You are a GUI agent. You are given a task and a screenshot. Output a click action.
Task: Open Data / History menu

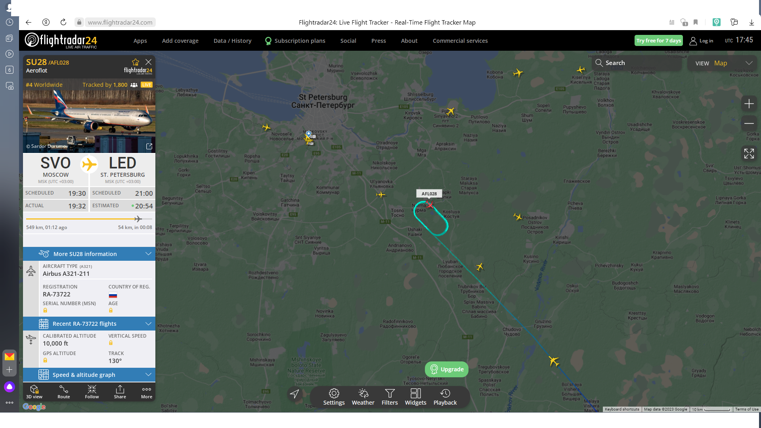tap(232, 40)
